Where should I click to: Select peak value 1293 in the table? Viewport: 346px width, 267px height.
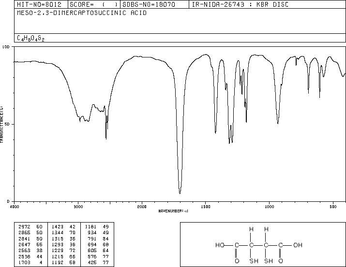tap(58, 244)
